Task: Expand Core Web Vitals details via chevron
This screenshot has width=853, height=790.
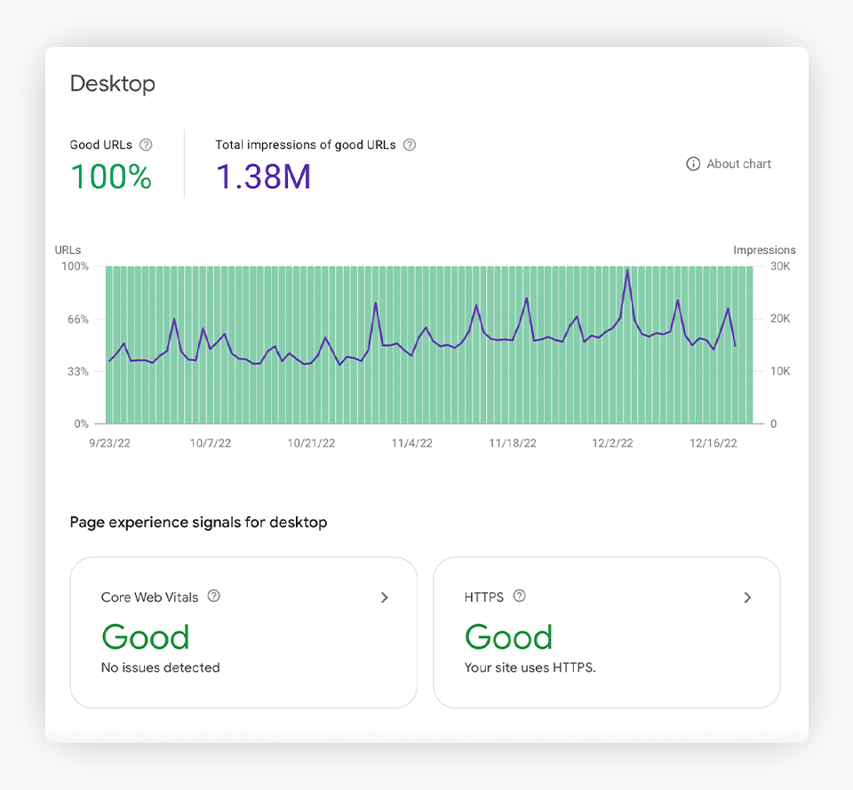Action: click(x=385, y=597)
